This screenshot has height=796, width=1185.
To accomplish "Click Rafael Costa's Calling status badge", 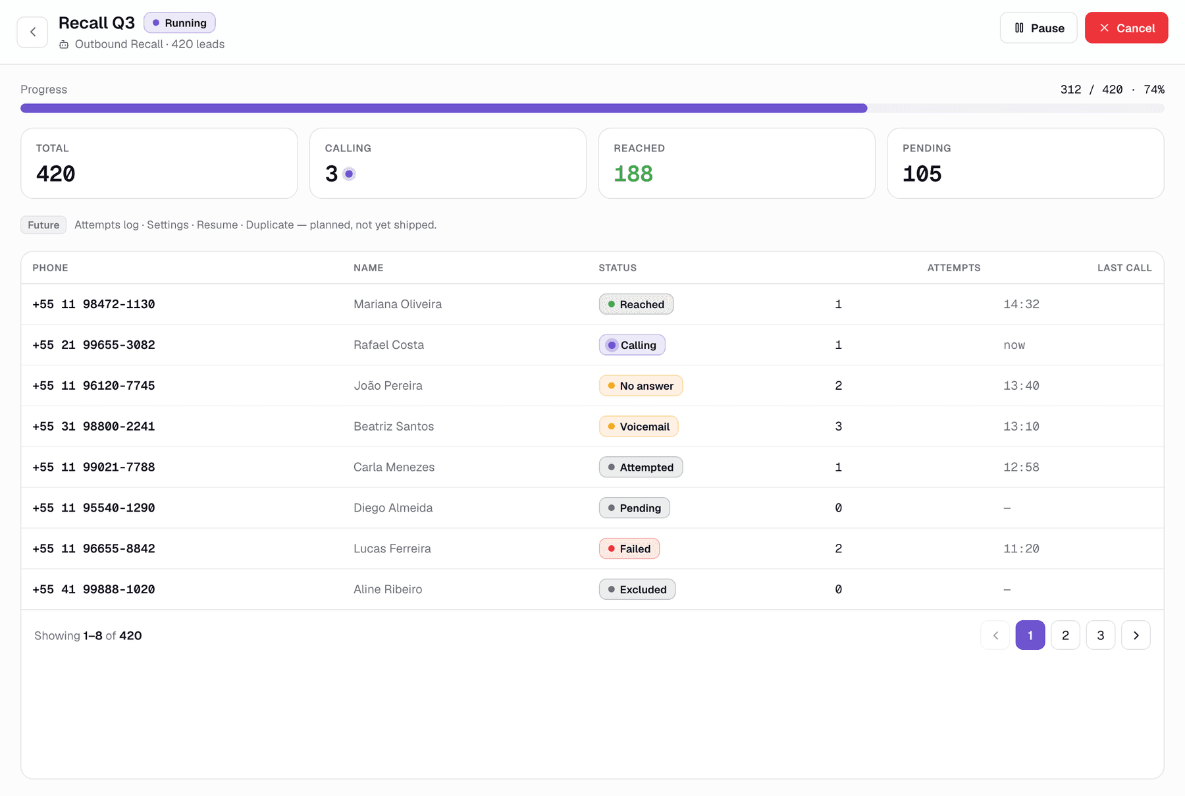I will [x=632, y=345].
